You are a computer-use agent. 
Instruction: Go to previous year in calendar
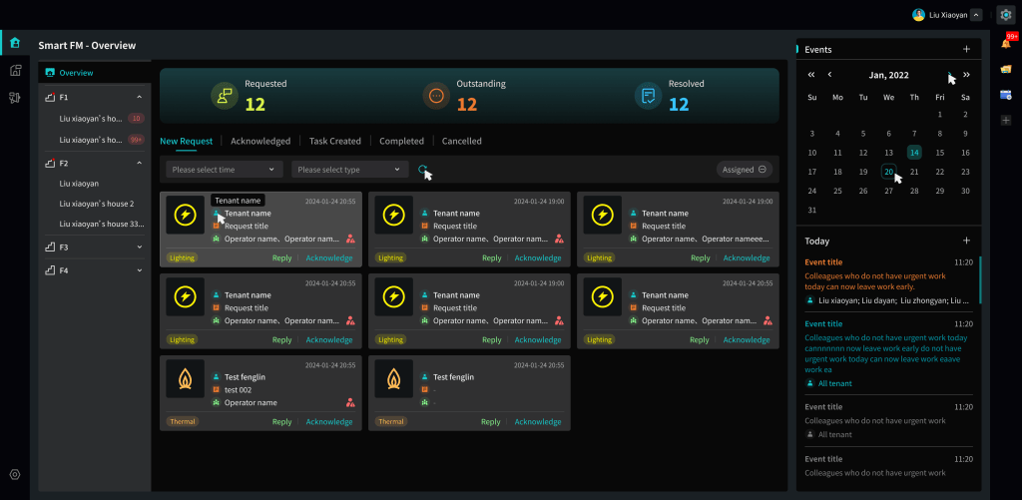pos(811,74)
